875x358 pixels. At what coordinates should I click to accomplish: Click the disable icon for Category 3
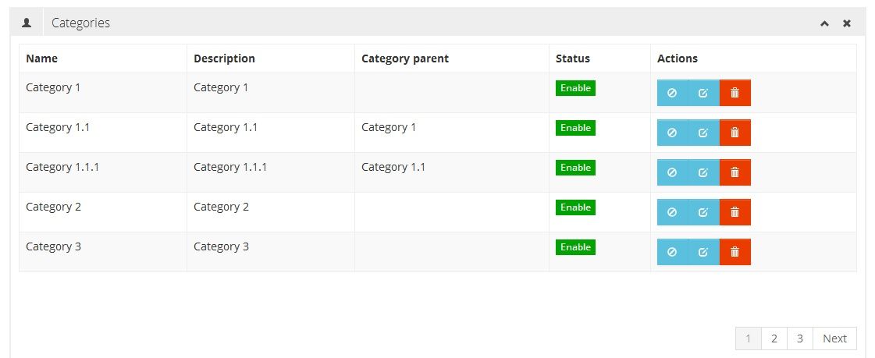coord(672,252)
